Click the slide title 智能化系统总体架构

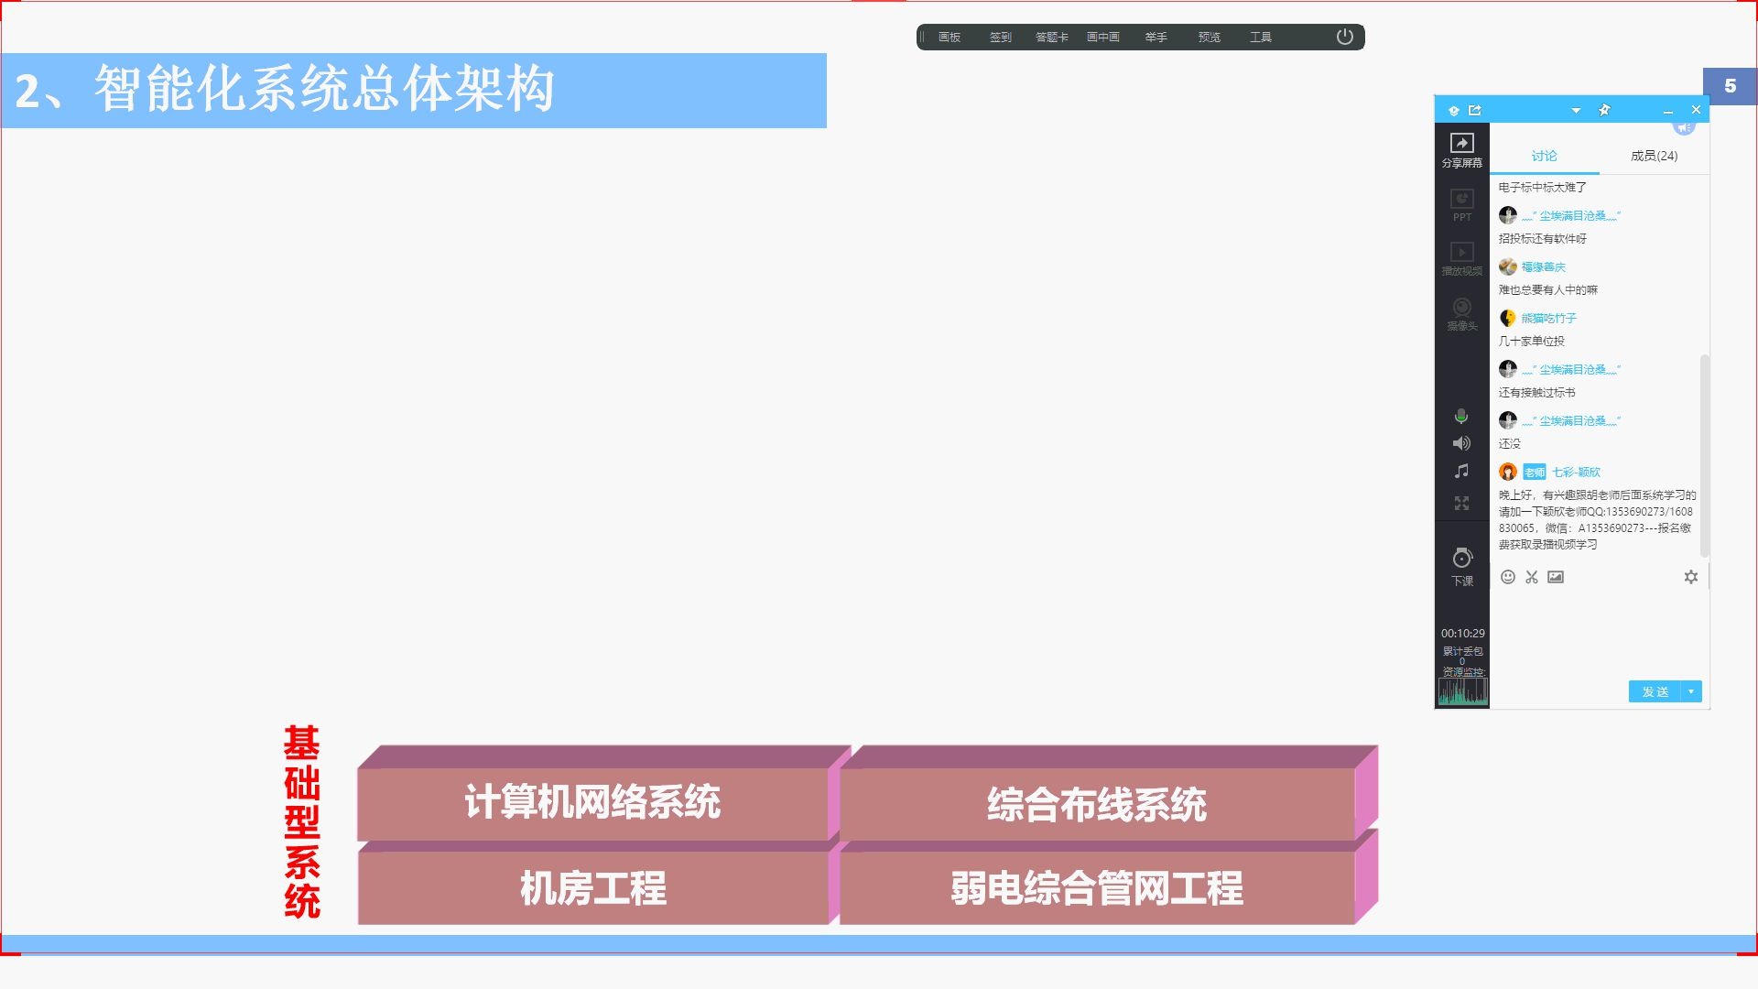click(x=324, y=90)
